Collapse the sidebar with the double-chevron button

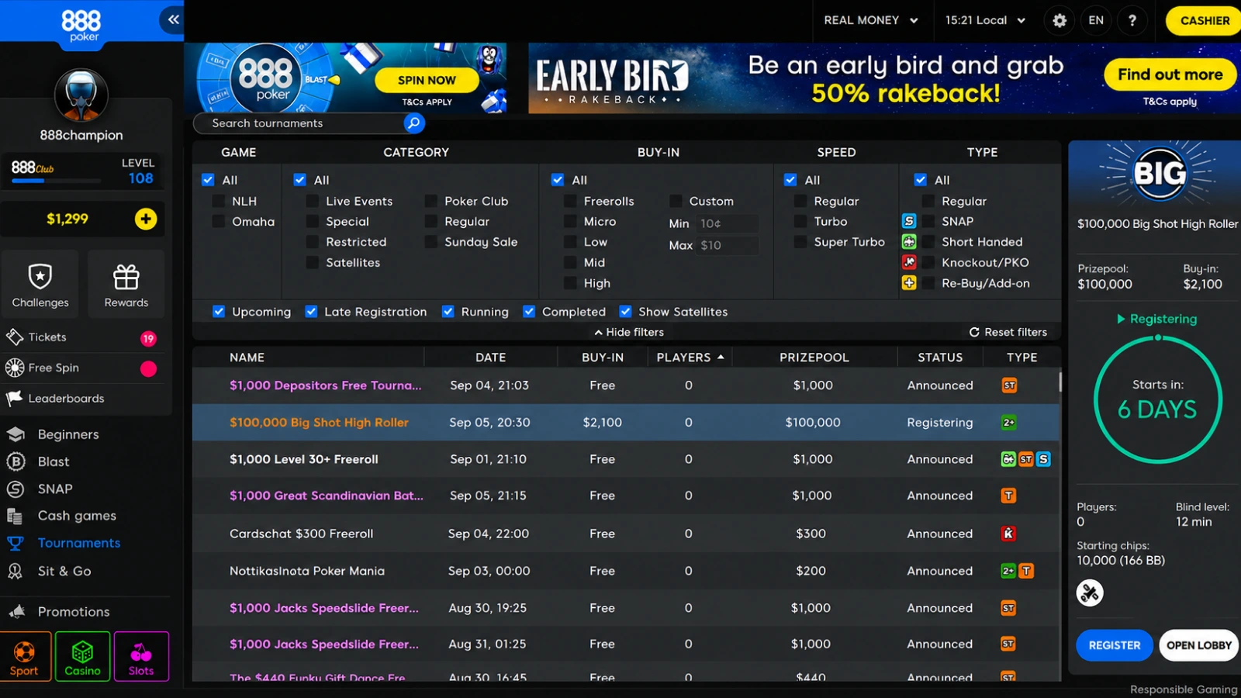[x=173, y=19]
